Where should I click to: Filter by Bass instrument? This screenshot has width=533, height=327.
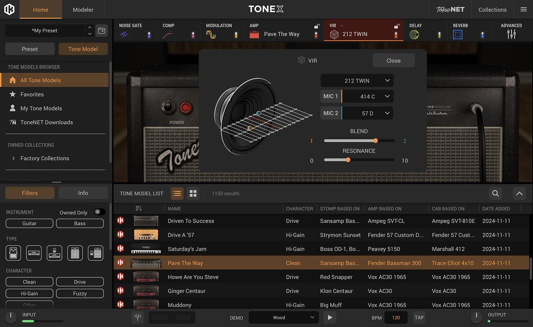pos(80,223)
